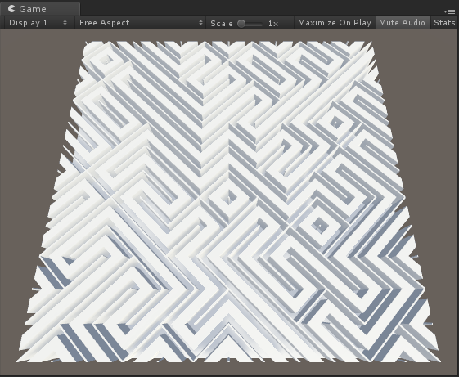Click the Scale slider handle
Viewport: 459px width, 377px height.
pos(241,24)
